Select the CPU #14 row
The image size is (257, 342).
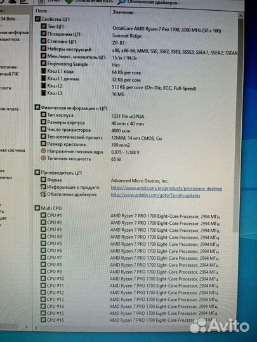click(129, 307)
